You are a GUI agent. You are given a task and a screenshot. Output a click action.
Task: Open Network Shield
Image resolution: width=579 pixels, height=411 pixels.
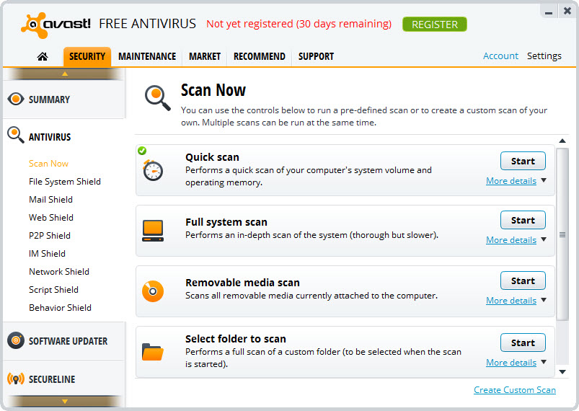[59, 272]
